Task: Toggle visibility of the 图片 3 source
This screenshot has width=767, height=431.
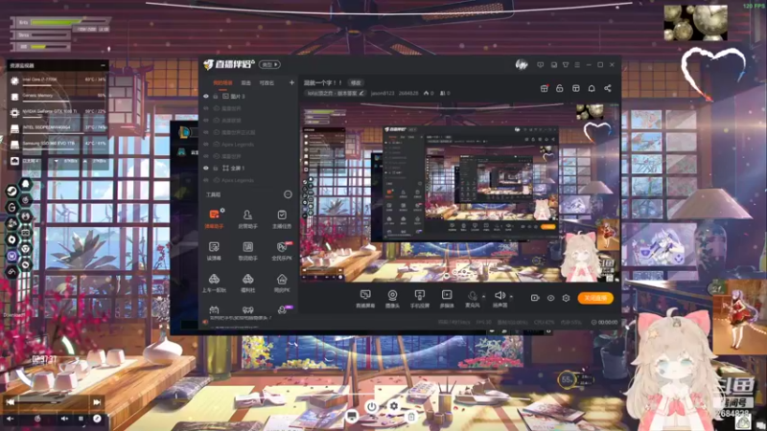Action: click(206, 97)
